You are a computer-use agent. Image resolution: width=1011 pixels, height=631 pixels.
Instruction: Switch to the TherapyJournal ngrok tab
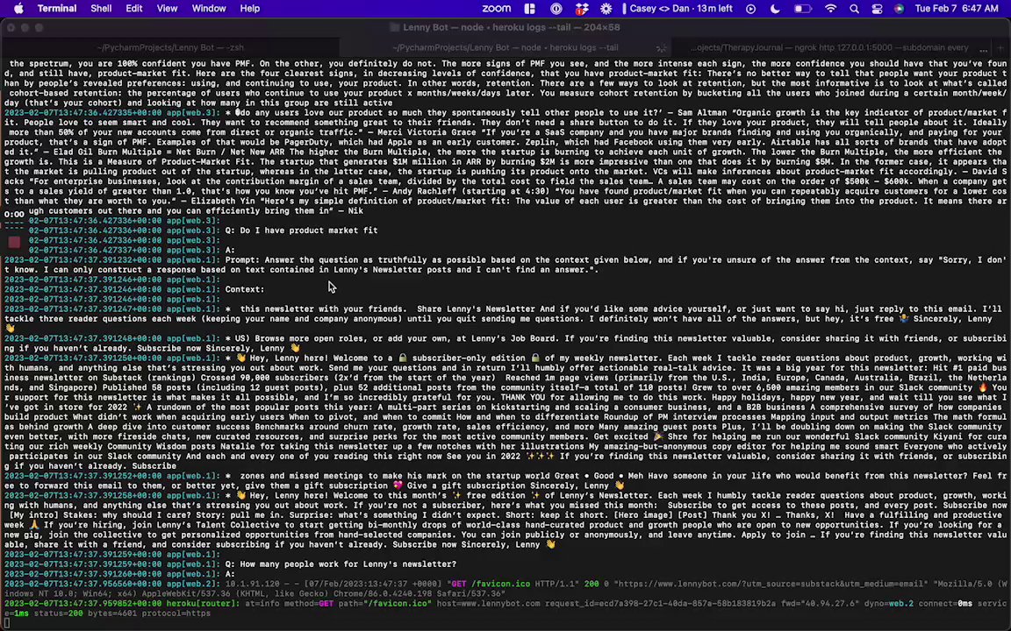pos(829,47)
